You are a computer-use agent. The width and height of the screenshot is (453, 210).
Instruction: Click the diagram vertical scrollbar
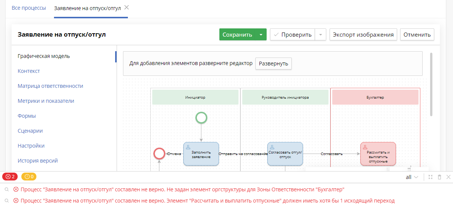point(431,84)
